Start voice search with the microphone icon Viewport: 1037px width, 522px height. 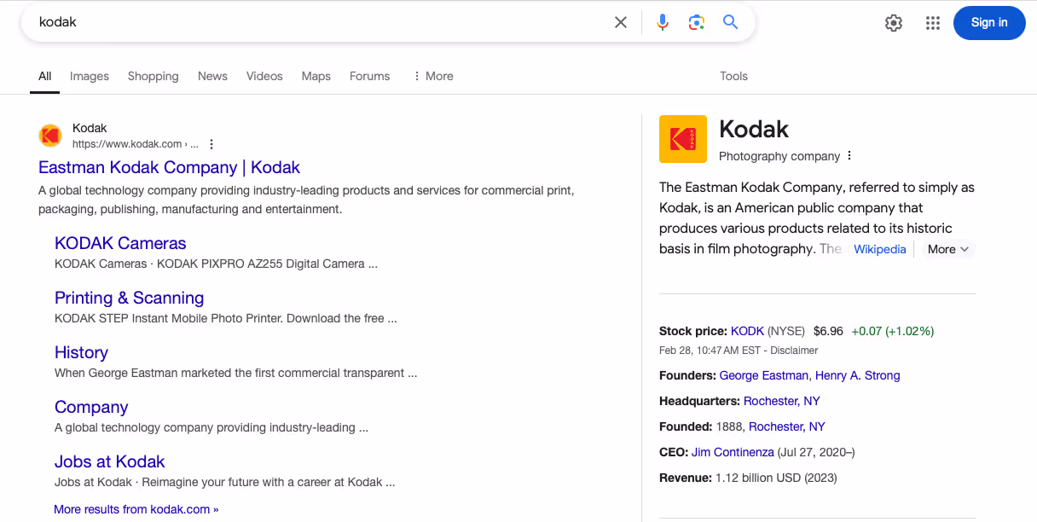[x=663, y=22]
